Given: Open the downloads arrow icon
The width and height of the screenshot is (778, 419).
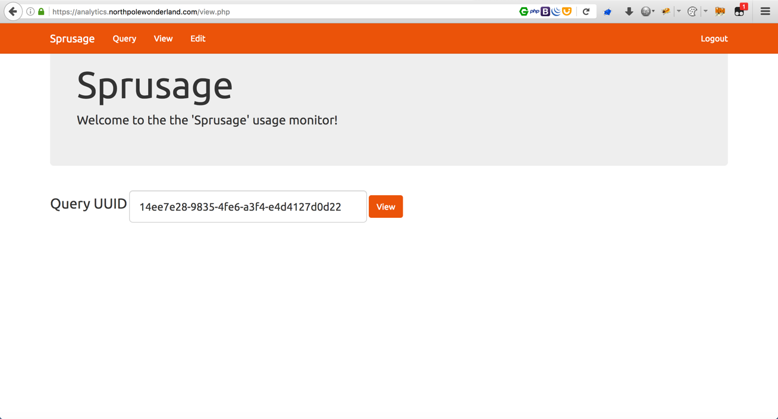Looking at the screenshot, I should tap(629, 11).
